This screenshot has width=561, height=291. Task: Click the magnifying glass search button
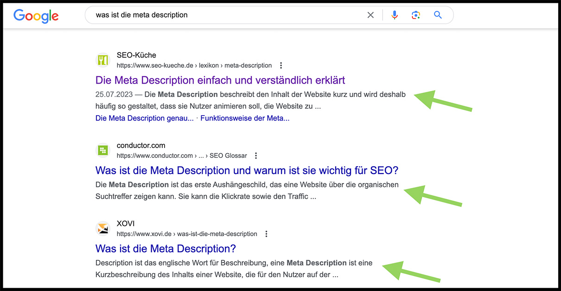[438, 15]
